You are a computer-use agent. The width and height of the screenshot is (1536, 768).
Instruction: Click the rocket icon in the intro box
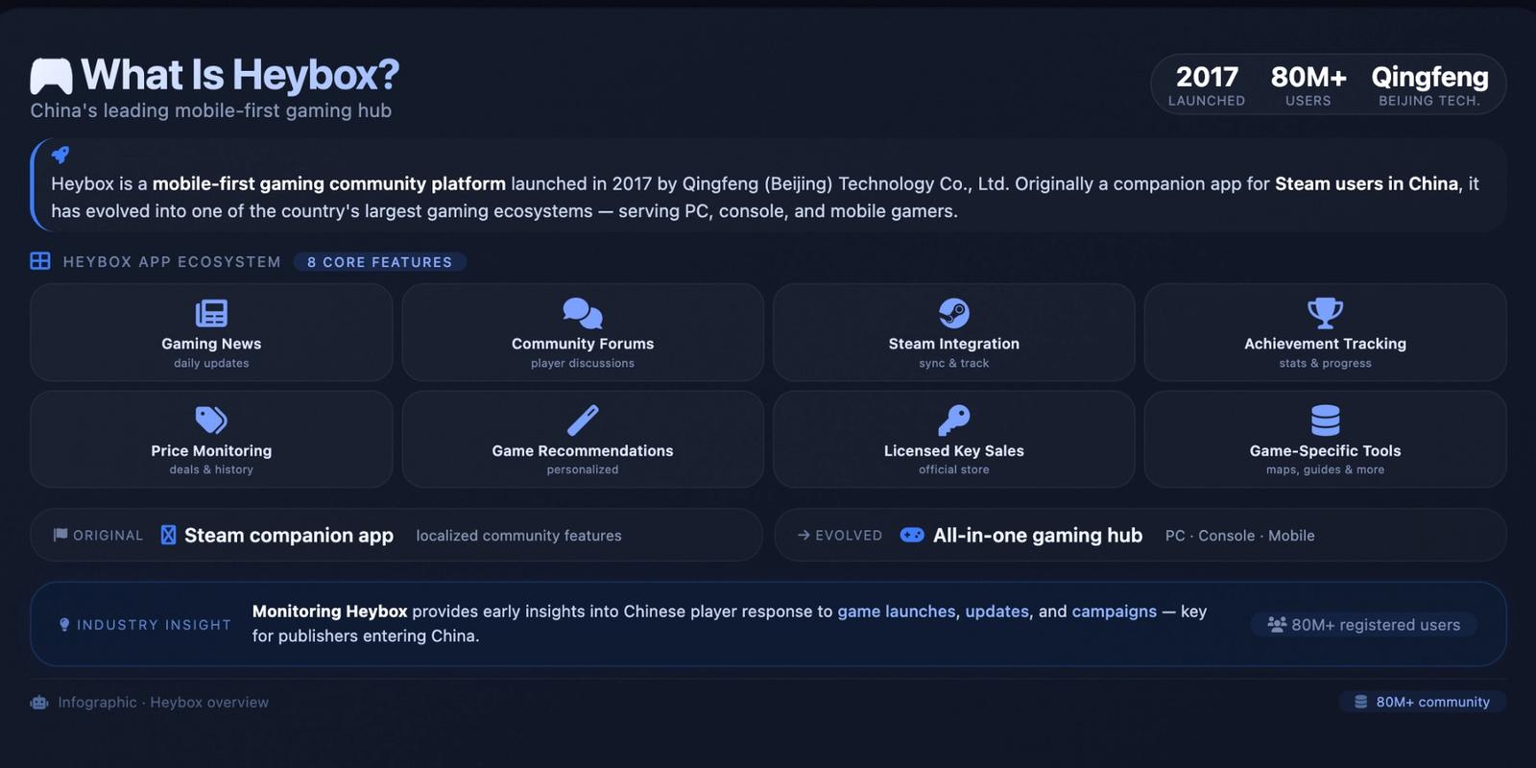pos(60,155)
